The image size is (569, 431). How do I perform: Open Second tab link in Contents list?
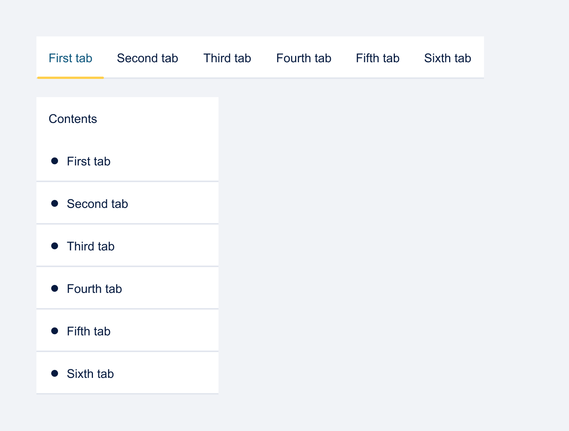click(x=97, y=204)
